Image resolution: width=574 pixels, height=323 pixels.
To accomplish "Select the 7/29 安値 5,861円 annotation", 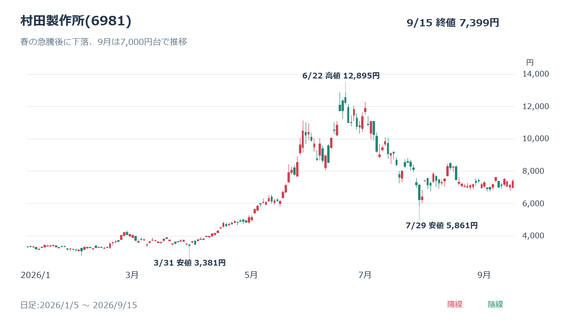I will 442,225.
